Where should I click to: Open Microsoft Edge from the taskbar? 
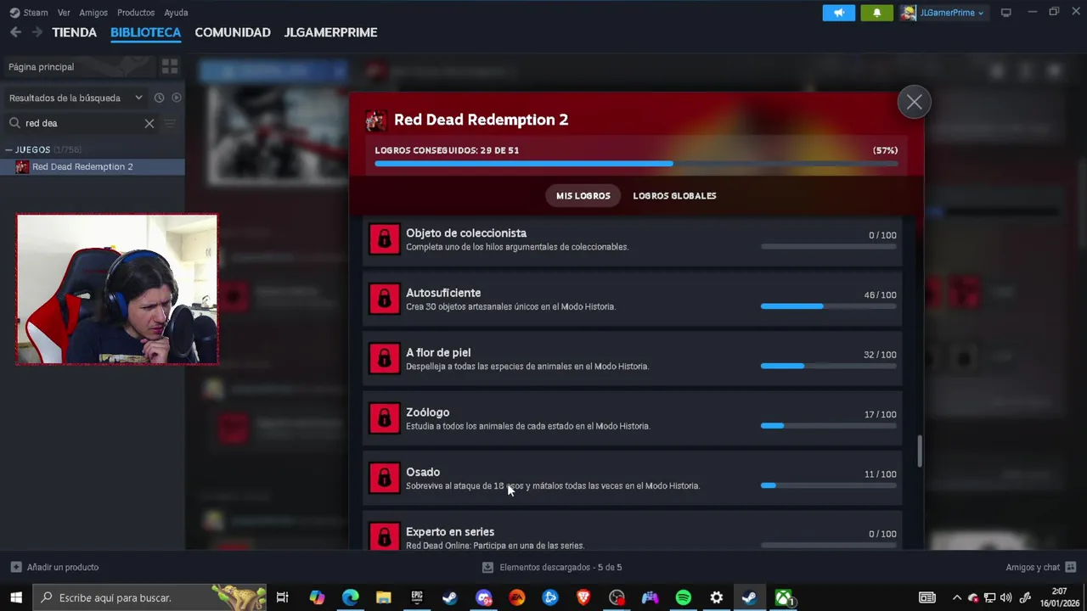tap(350, 597)
